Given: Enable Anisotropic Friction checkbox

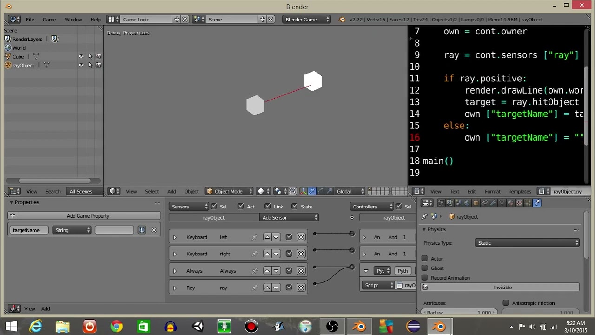Looking at the screenshot, I should click(x=506, y=303).
